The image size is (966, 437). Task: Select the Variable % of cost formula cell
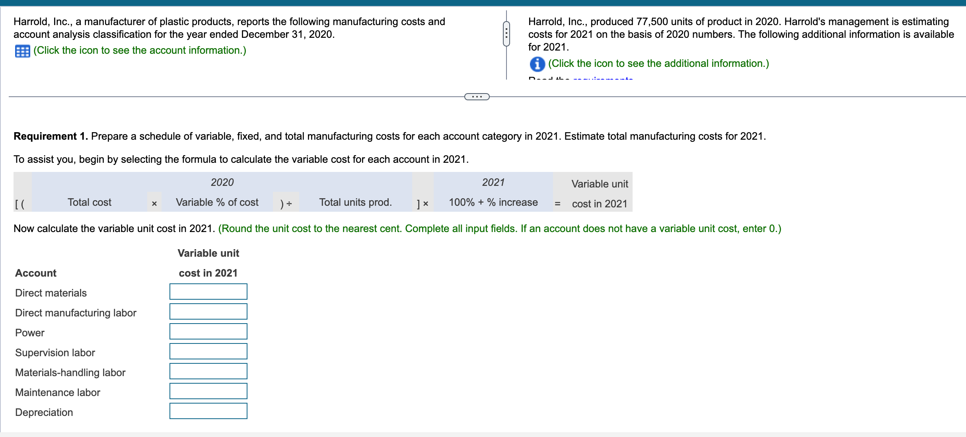(x=217, y=202)
